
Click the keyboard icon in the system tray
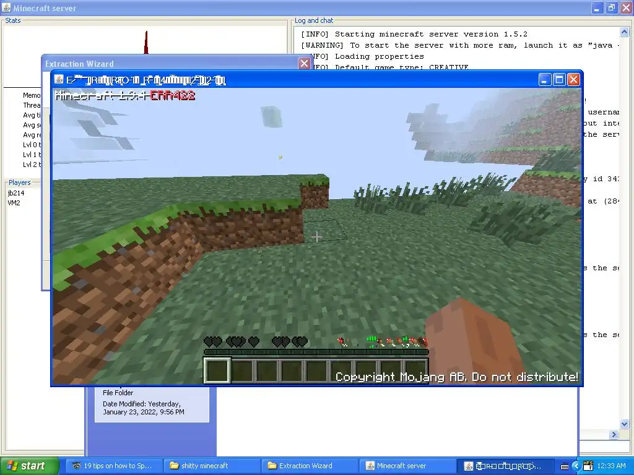(565, 466)
